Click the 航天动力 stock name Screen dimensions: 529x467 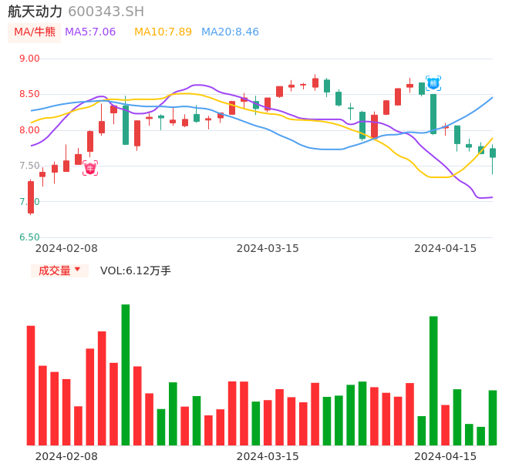pos(35,12)
